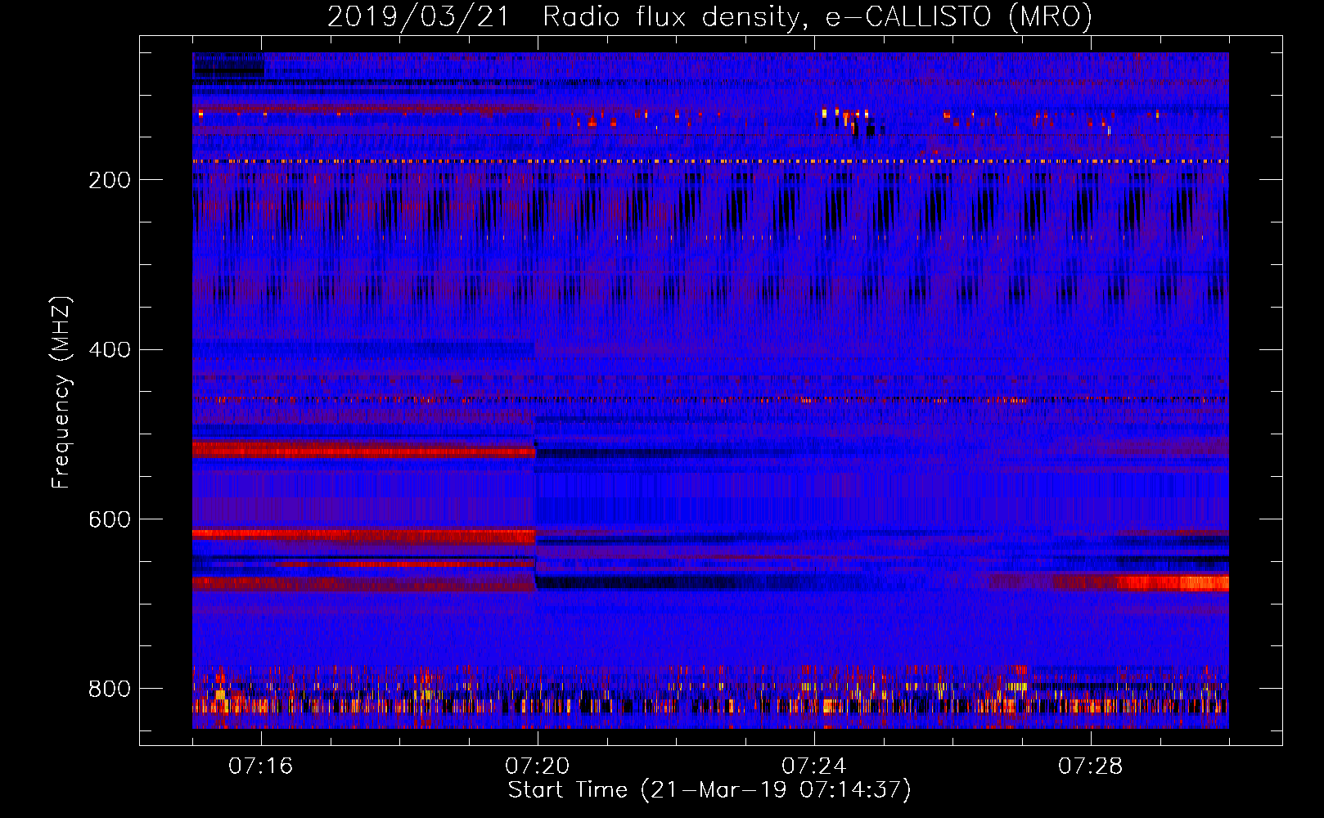
Task: Select the 07:16 time tick label
Action: pos(261,766)
